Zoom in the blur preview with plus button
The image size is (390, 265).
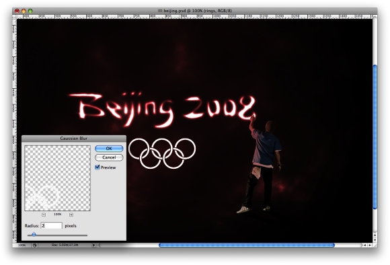[71, 215]
